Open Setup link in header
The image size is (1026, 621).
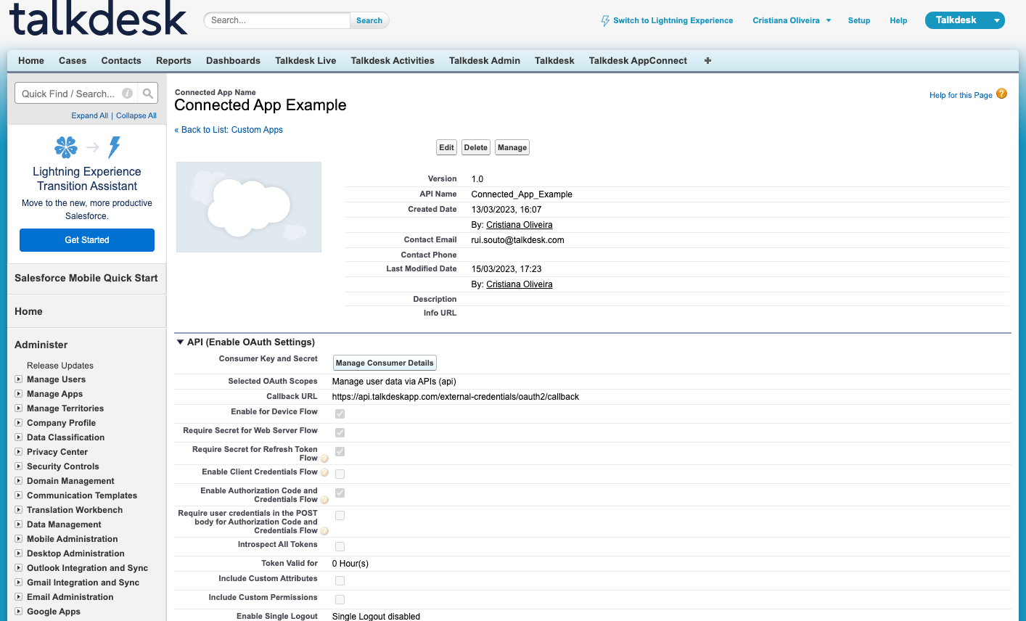click(859, 20)
